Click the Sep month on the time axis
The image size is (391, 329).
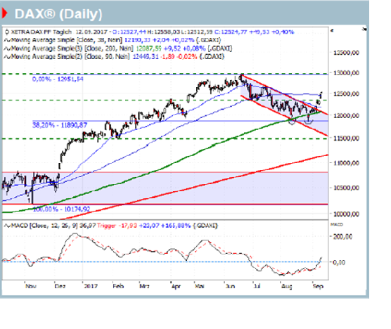[318, 286]
